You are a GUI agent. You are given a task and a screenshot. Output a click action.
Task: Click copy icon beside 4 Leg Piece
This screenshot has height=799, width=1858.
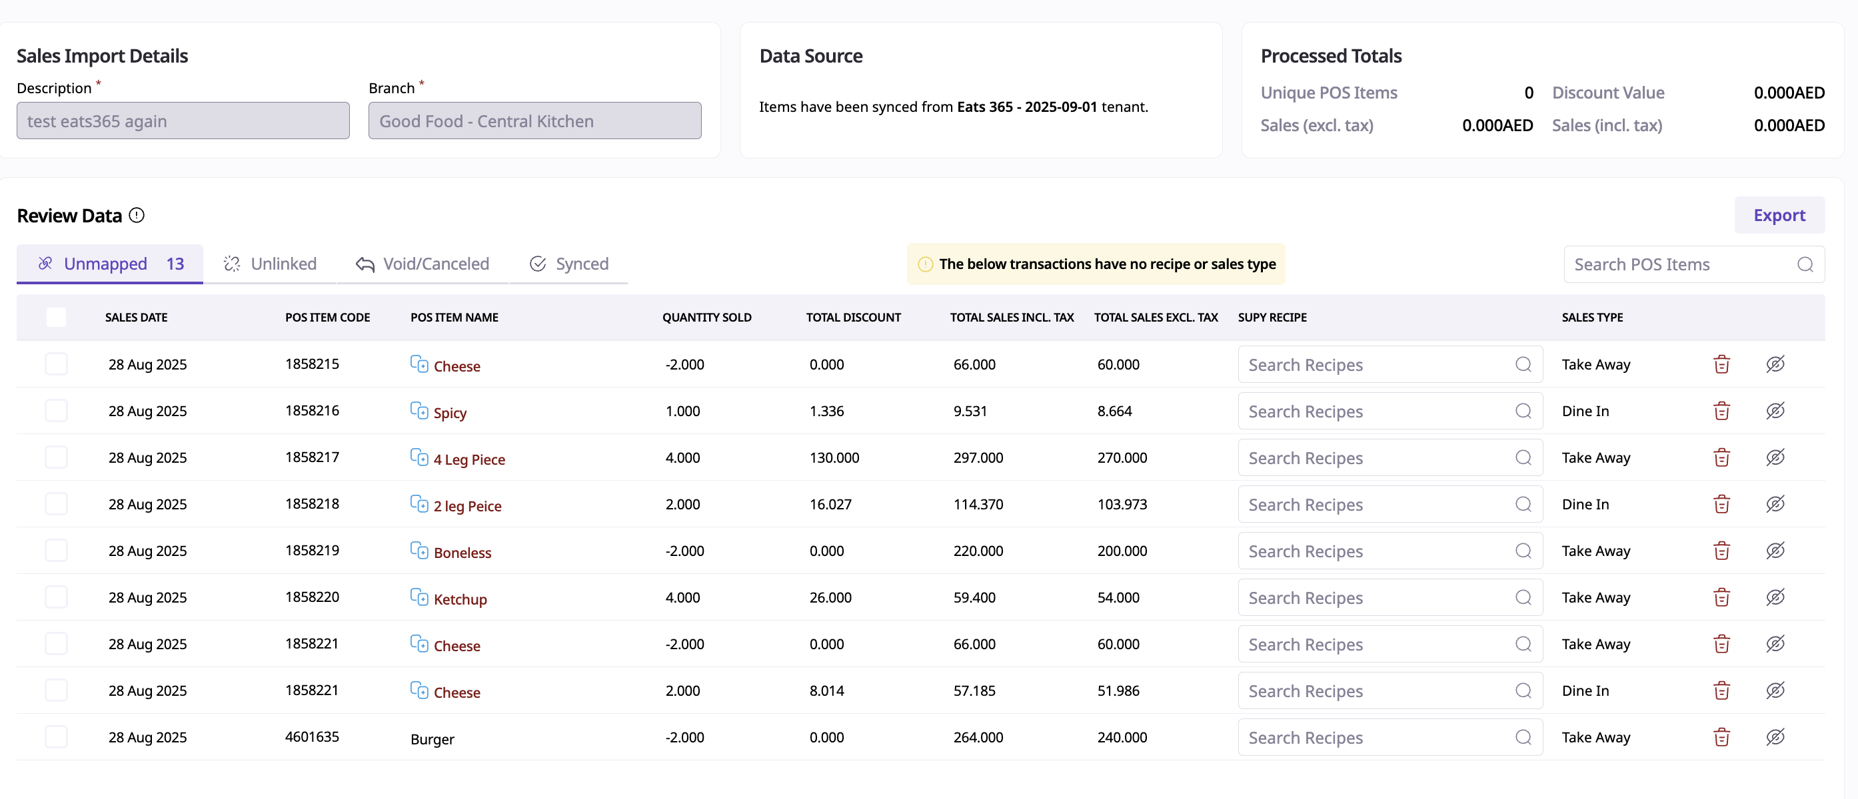point(419,457)
